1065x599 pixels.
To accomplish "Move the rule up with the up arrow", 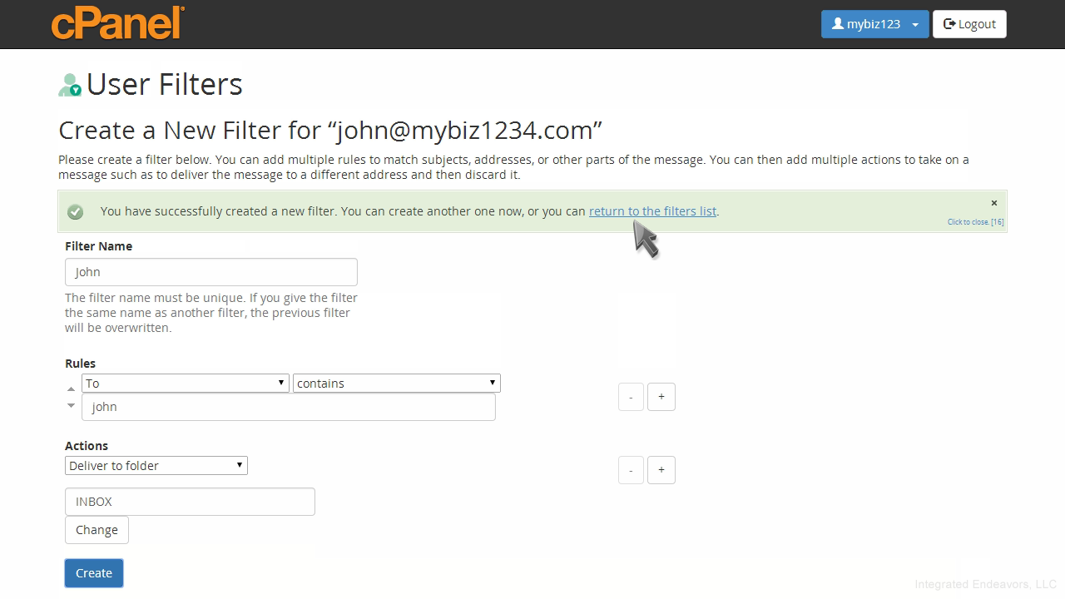I will click(x=71, y=389).
